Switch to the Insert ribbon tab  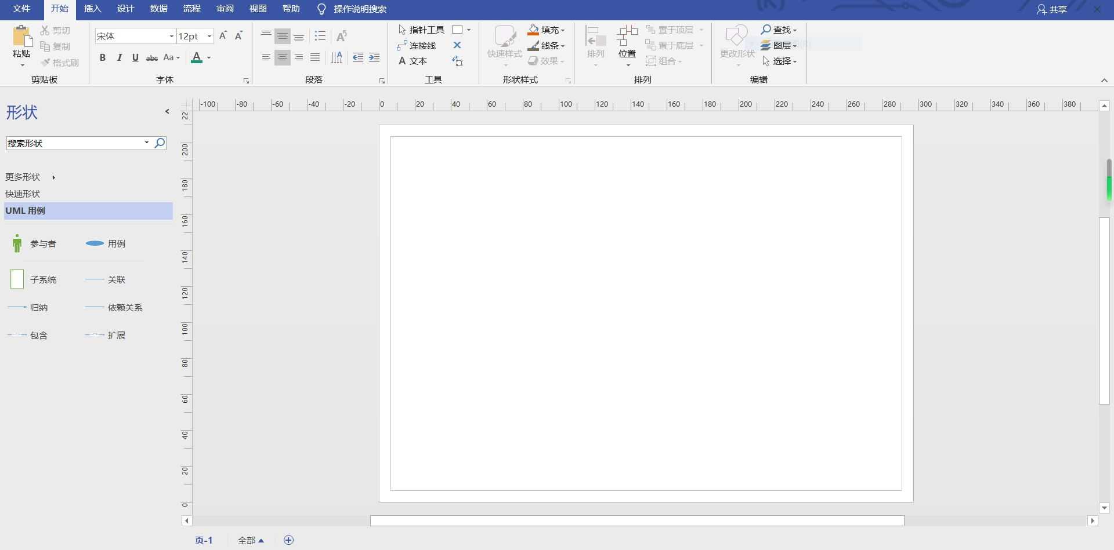[93, 9]
